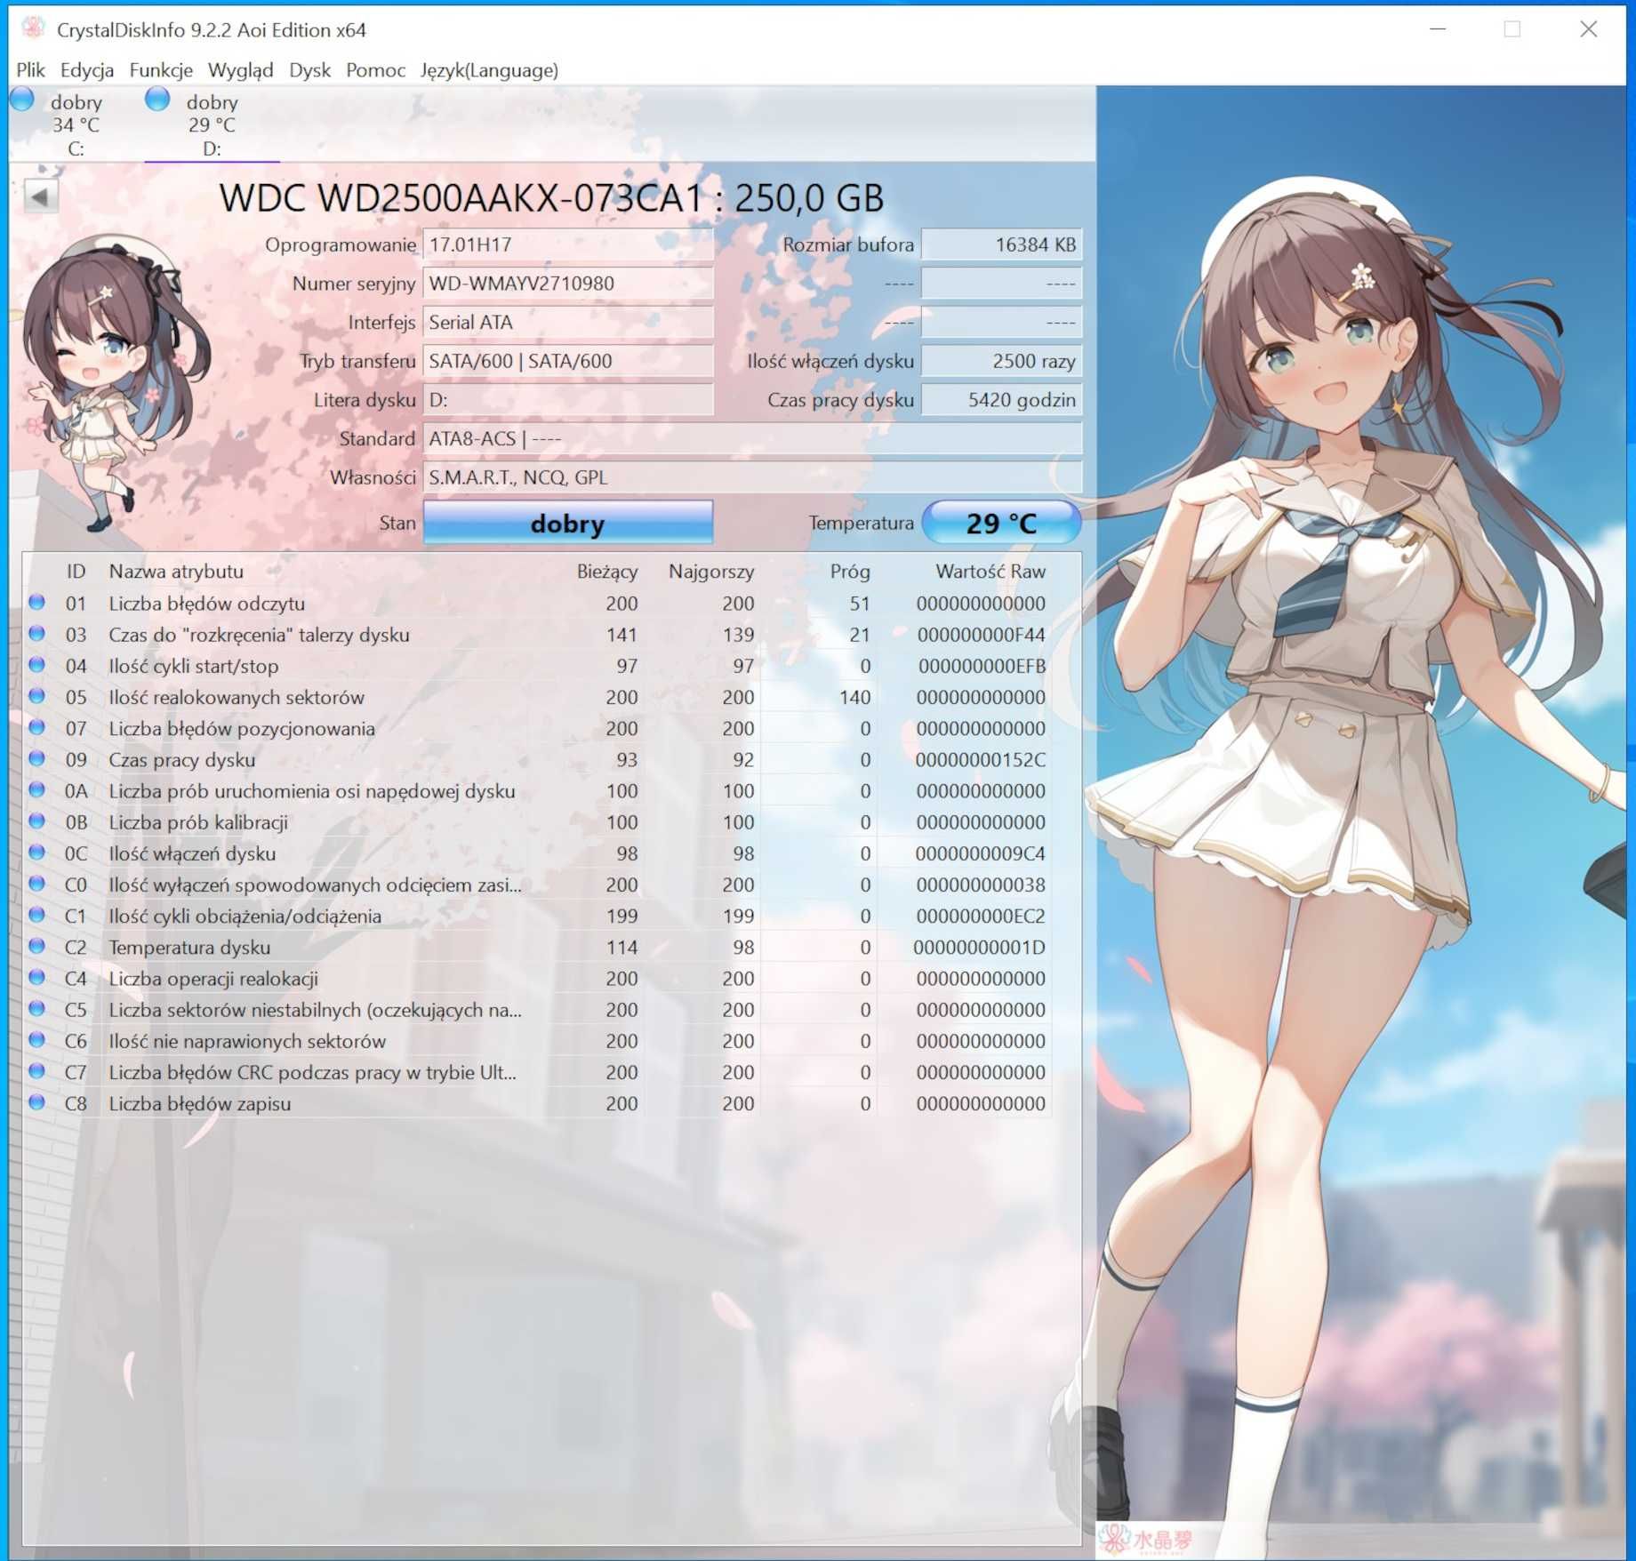Open the Dysk menu
The image size is (1636, 1561).
(309, 70)
